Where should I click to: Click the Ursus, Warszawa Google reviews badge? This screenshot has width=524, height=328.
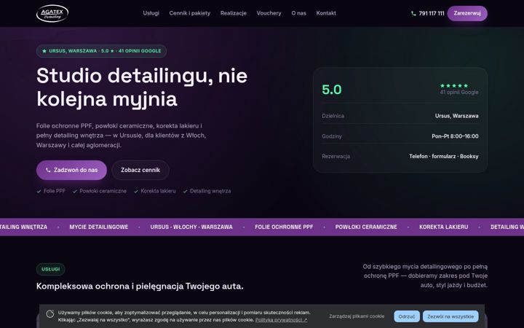[x=102, y=51]
